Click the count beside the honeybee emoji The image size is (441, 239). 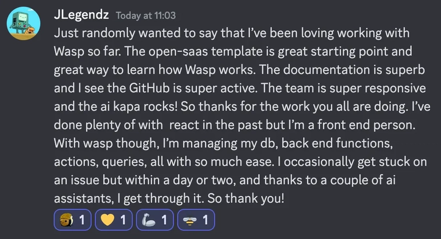205,220
